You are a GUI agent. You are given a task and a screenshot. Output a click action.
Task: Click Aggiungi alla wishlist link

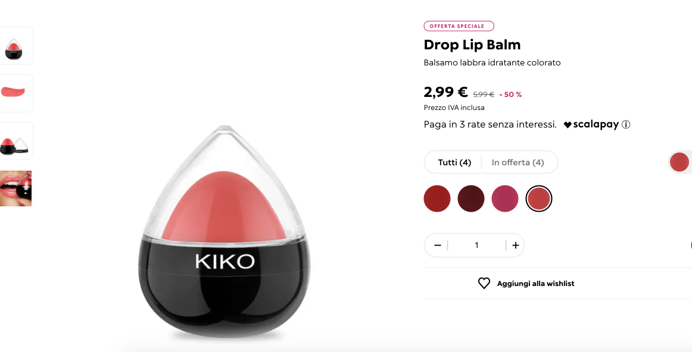(x=535, y=284)
